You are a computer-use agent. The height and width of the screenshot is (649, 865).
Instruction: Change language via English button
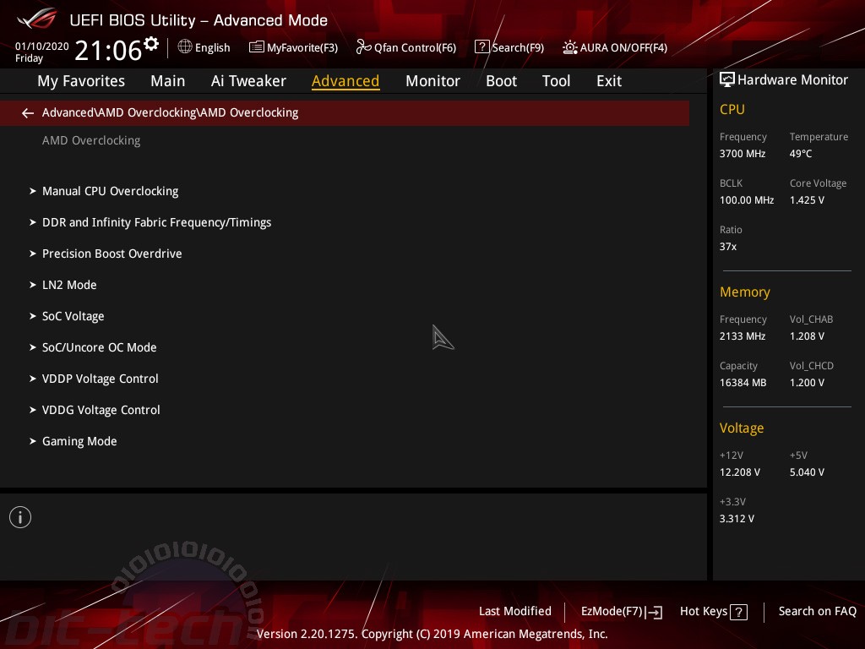pyautogui.click(x=204, y=47)
